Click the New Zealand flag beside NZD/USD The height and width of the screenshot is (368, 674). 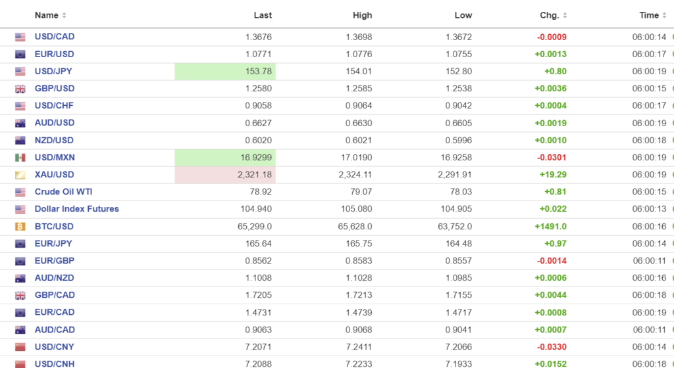(x=20, y=141)
